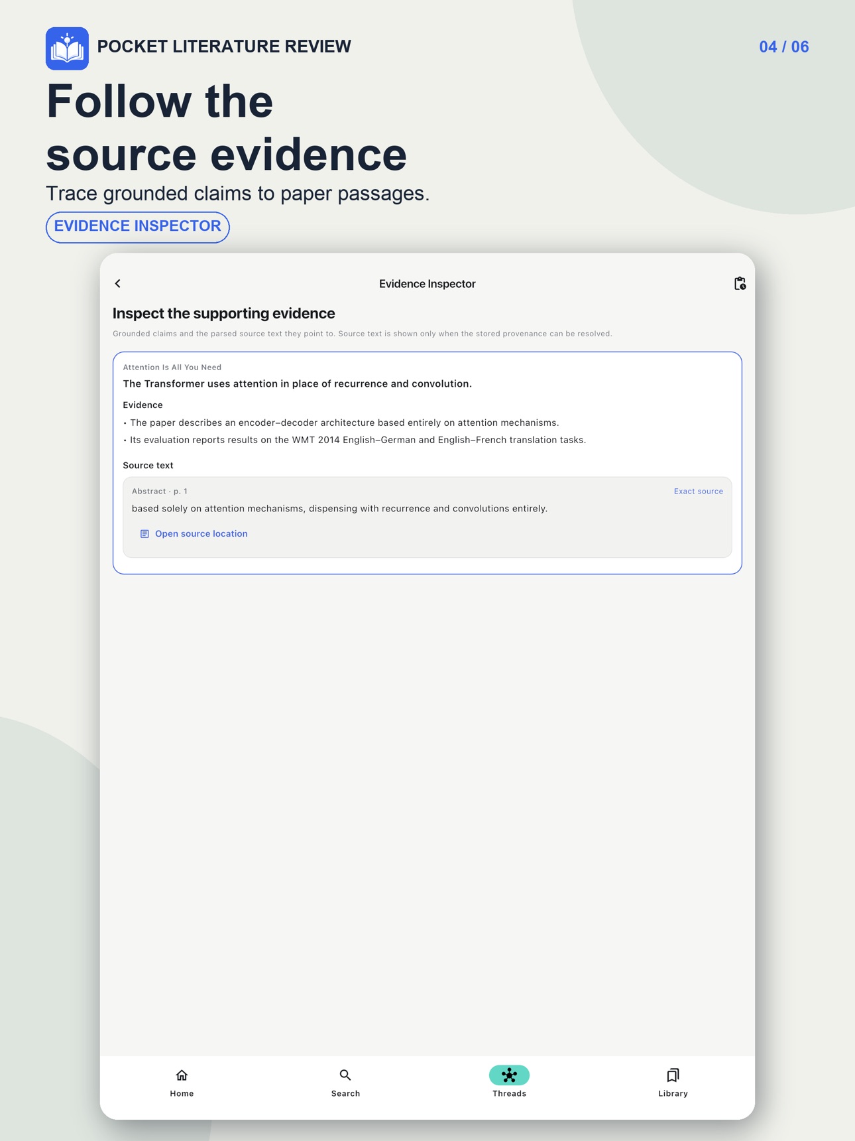Viewport: 855px width, 1141px height.
Task: Click 'Trace grounded claims to paper passages.' subtitle
Action: 237,194
